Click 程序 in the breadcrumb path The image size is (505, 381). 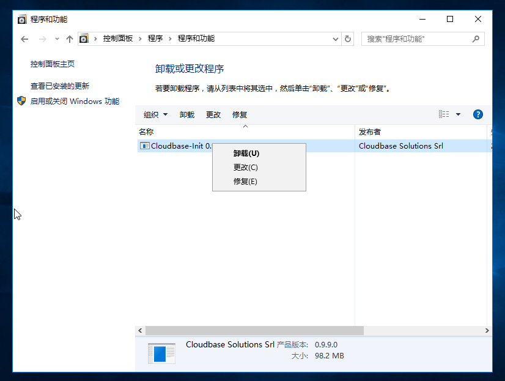pyautogui.click(x=155, y=39)
